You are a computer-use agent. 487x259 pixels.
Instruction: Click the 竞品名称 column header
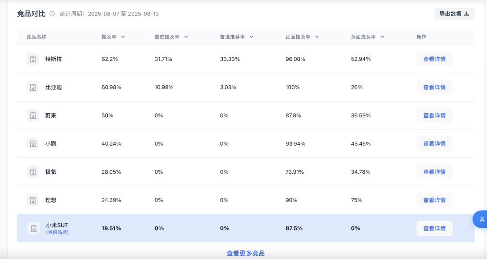37,37
